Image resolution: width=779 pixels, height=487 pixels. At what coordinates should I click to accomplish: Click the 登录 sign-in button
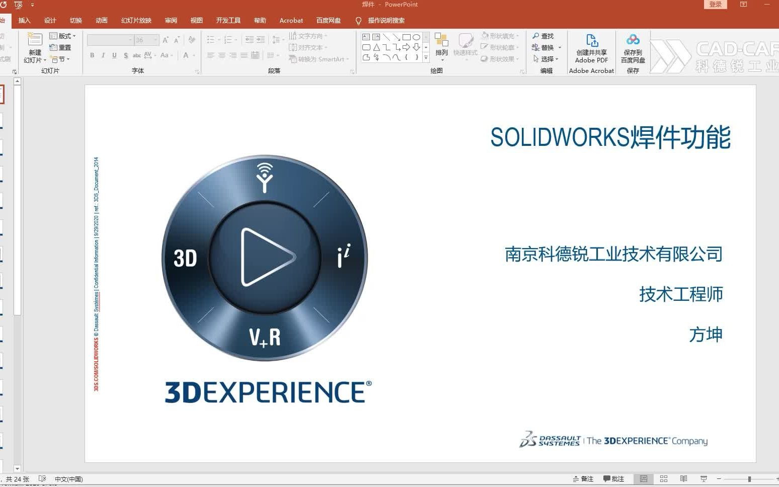tap(715, 4)
